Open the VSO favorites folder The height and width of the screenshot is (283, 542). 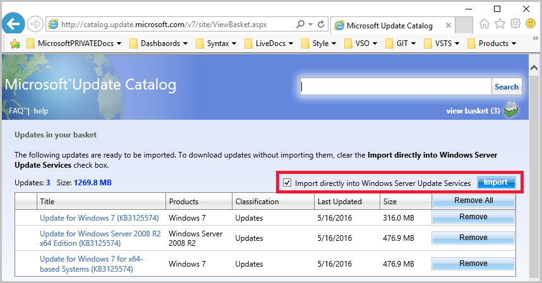click(x=361, y=43)
